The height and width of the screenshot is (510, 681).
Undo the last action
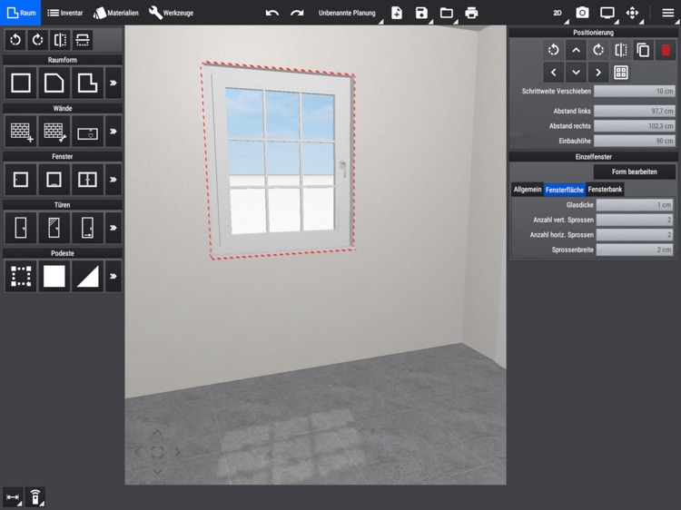[272, 13]
